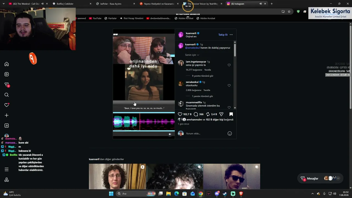Open muammedflix's profile from username
This screenshot has height=198, width=352.
point(194,102)
